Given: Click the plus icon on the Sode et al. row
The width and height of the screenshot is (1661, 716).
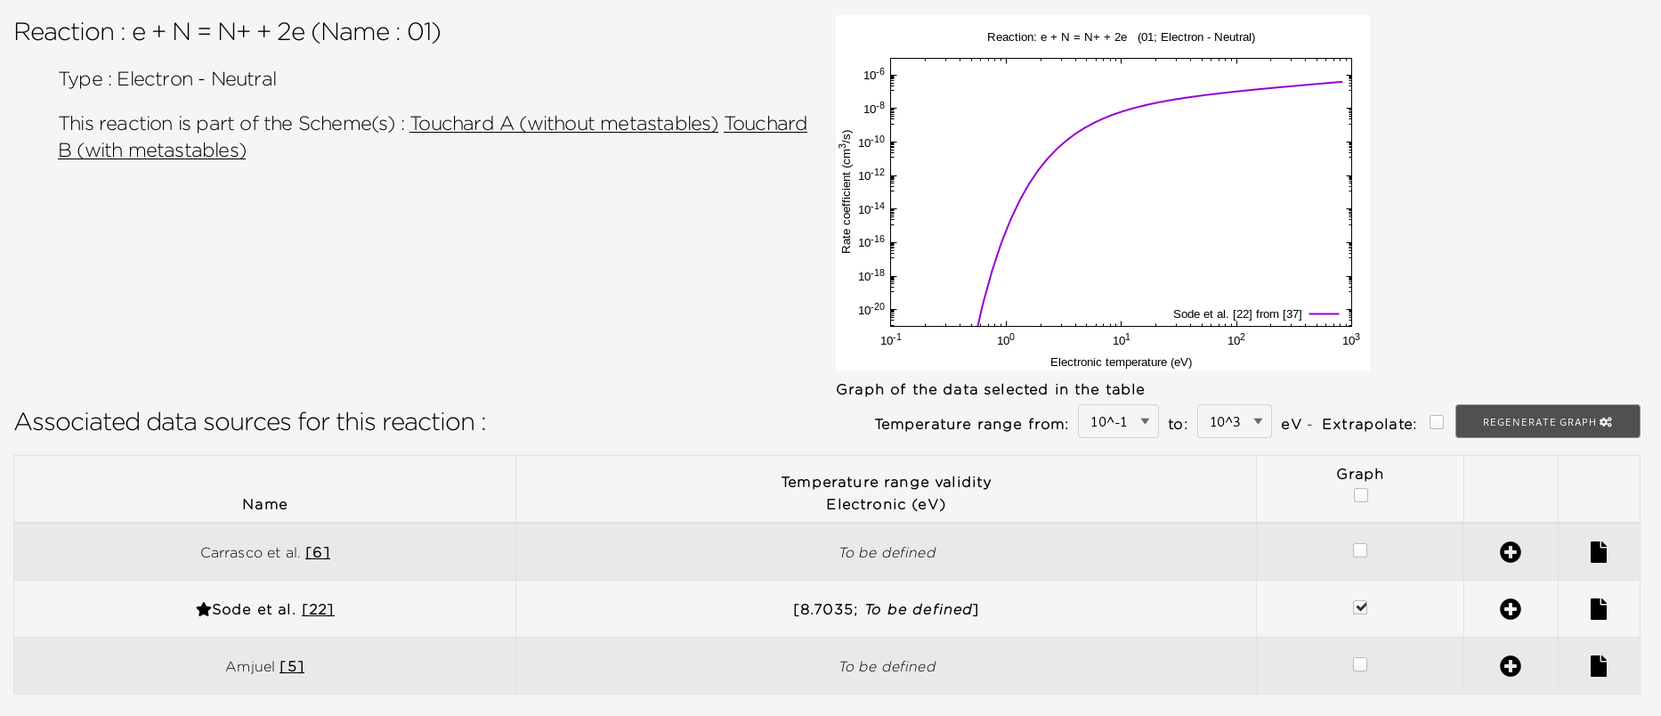Looking at the screenshot, I should pos(1511,609).
